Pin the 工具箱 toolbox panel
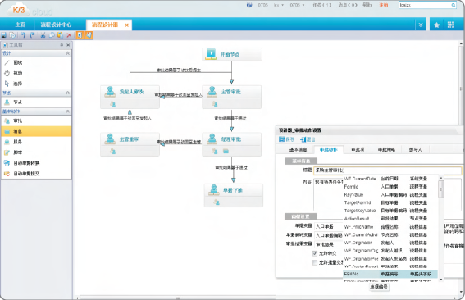Screen dimensions: 465x300 (62, 45)
